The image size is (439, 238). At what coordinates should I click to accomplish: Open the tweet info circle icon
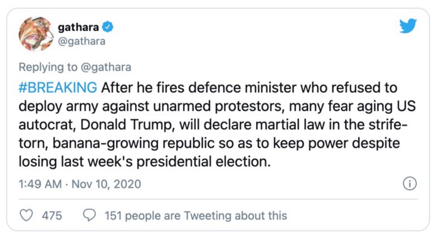pyautogui.click(x=410, y=183)
